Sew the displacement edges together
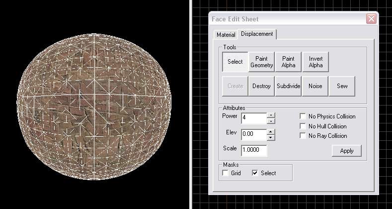 [342, 86]
